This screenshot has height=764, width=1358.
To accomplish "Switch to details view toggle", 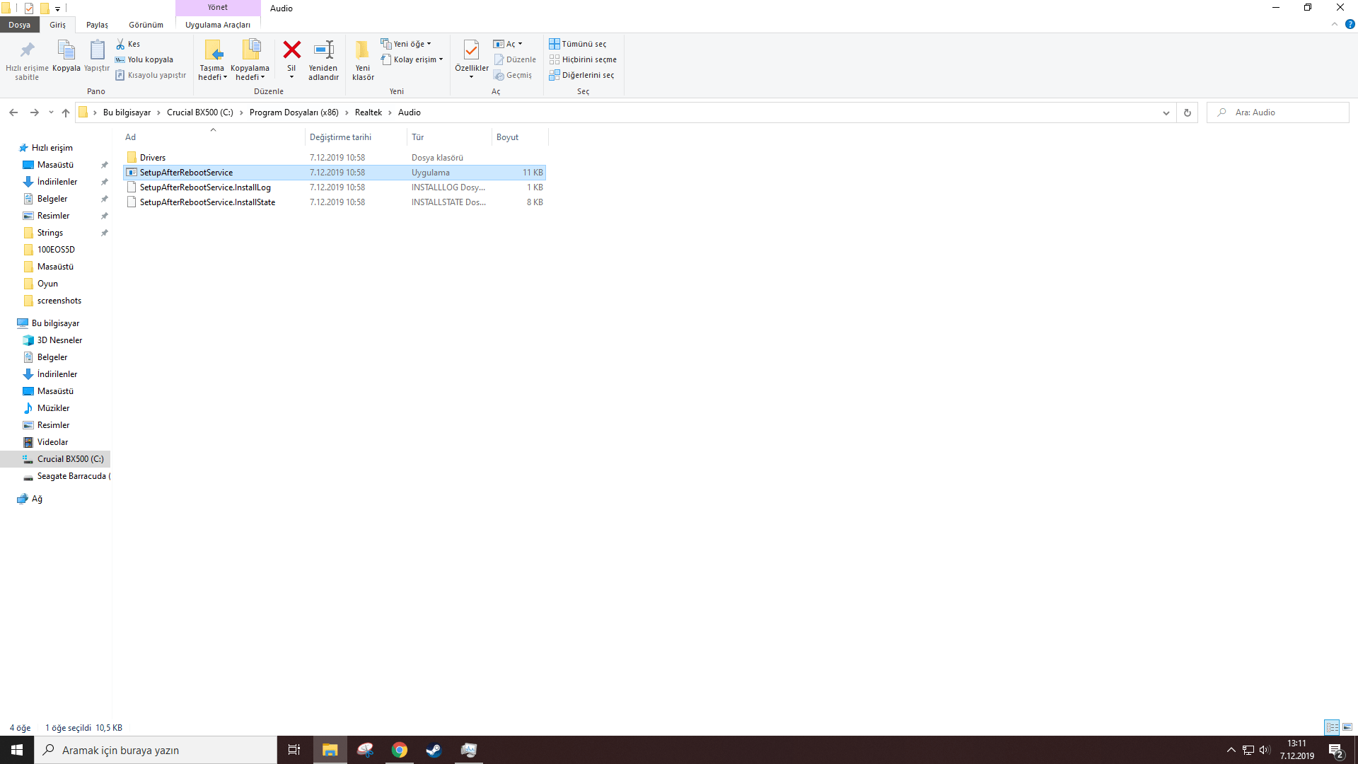I will [1332, 727].
